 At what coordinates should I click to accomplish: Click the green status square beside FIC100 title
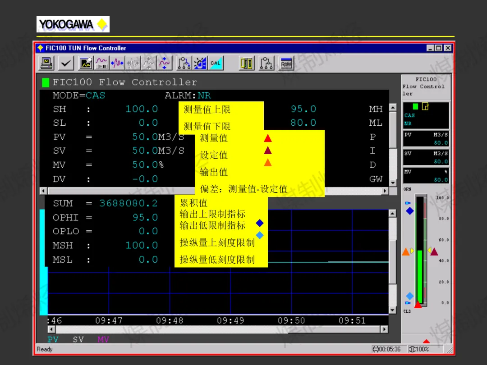[46, 82]
